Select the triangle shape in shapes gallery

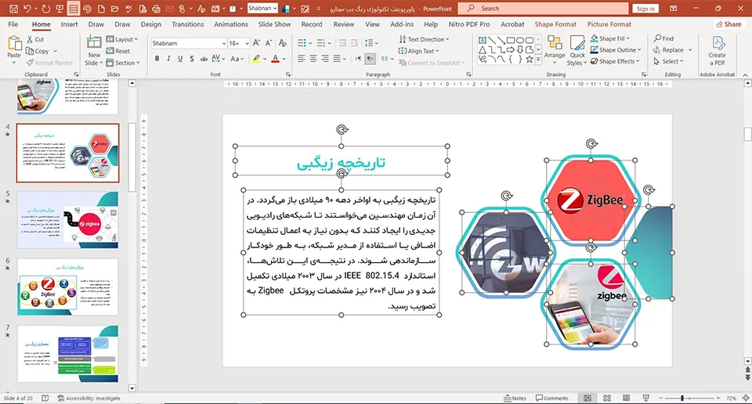(483, 49)
